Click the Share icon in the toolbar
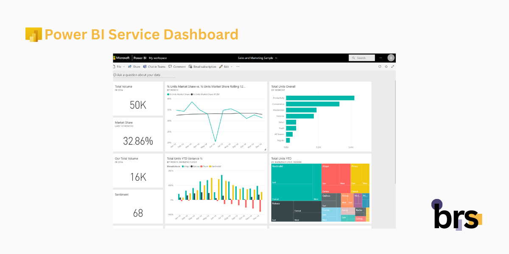The image size is (509, 254). (129, 66)
